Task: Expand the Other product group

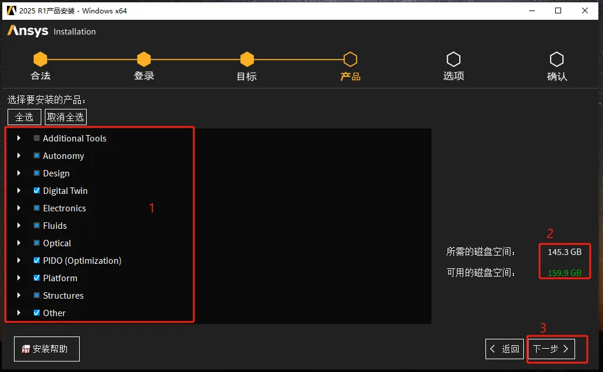Action: pyautogui.click(x=19, y=313)
